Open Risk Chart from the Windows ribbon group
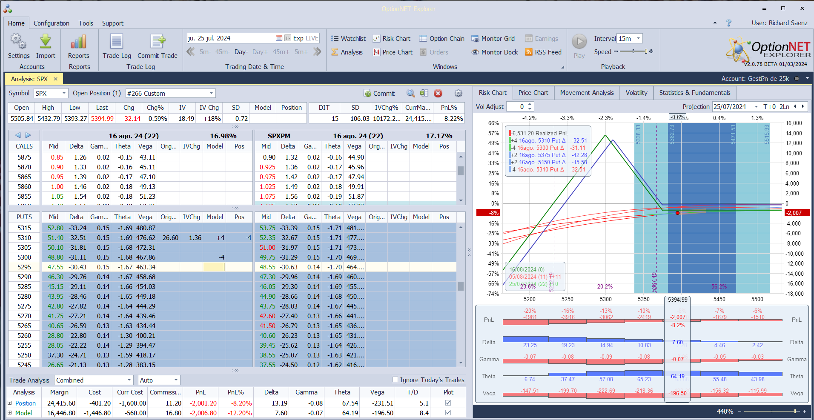The image size is (814, 420). tap(392, 38)
